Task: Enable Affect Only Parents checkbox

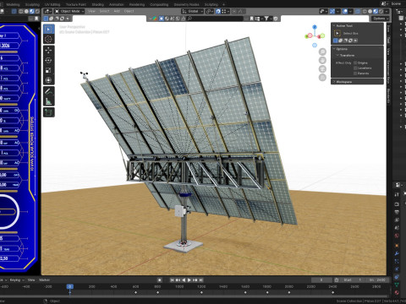Action: [355, 73]
